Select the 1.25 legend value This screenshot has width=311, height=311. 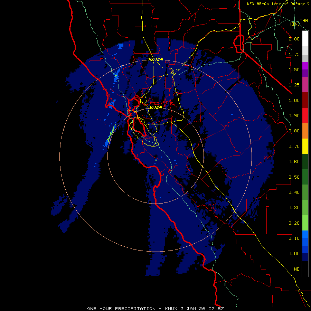click(294, 85)
